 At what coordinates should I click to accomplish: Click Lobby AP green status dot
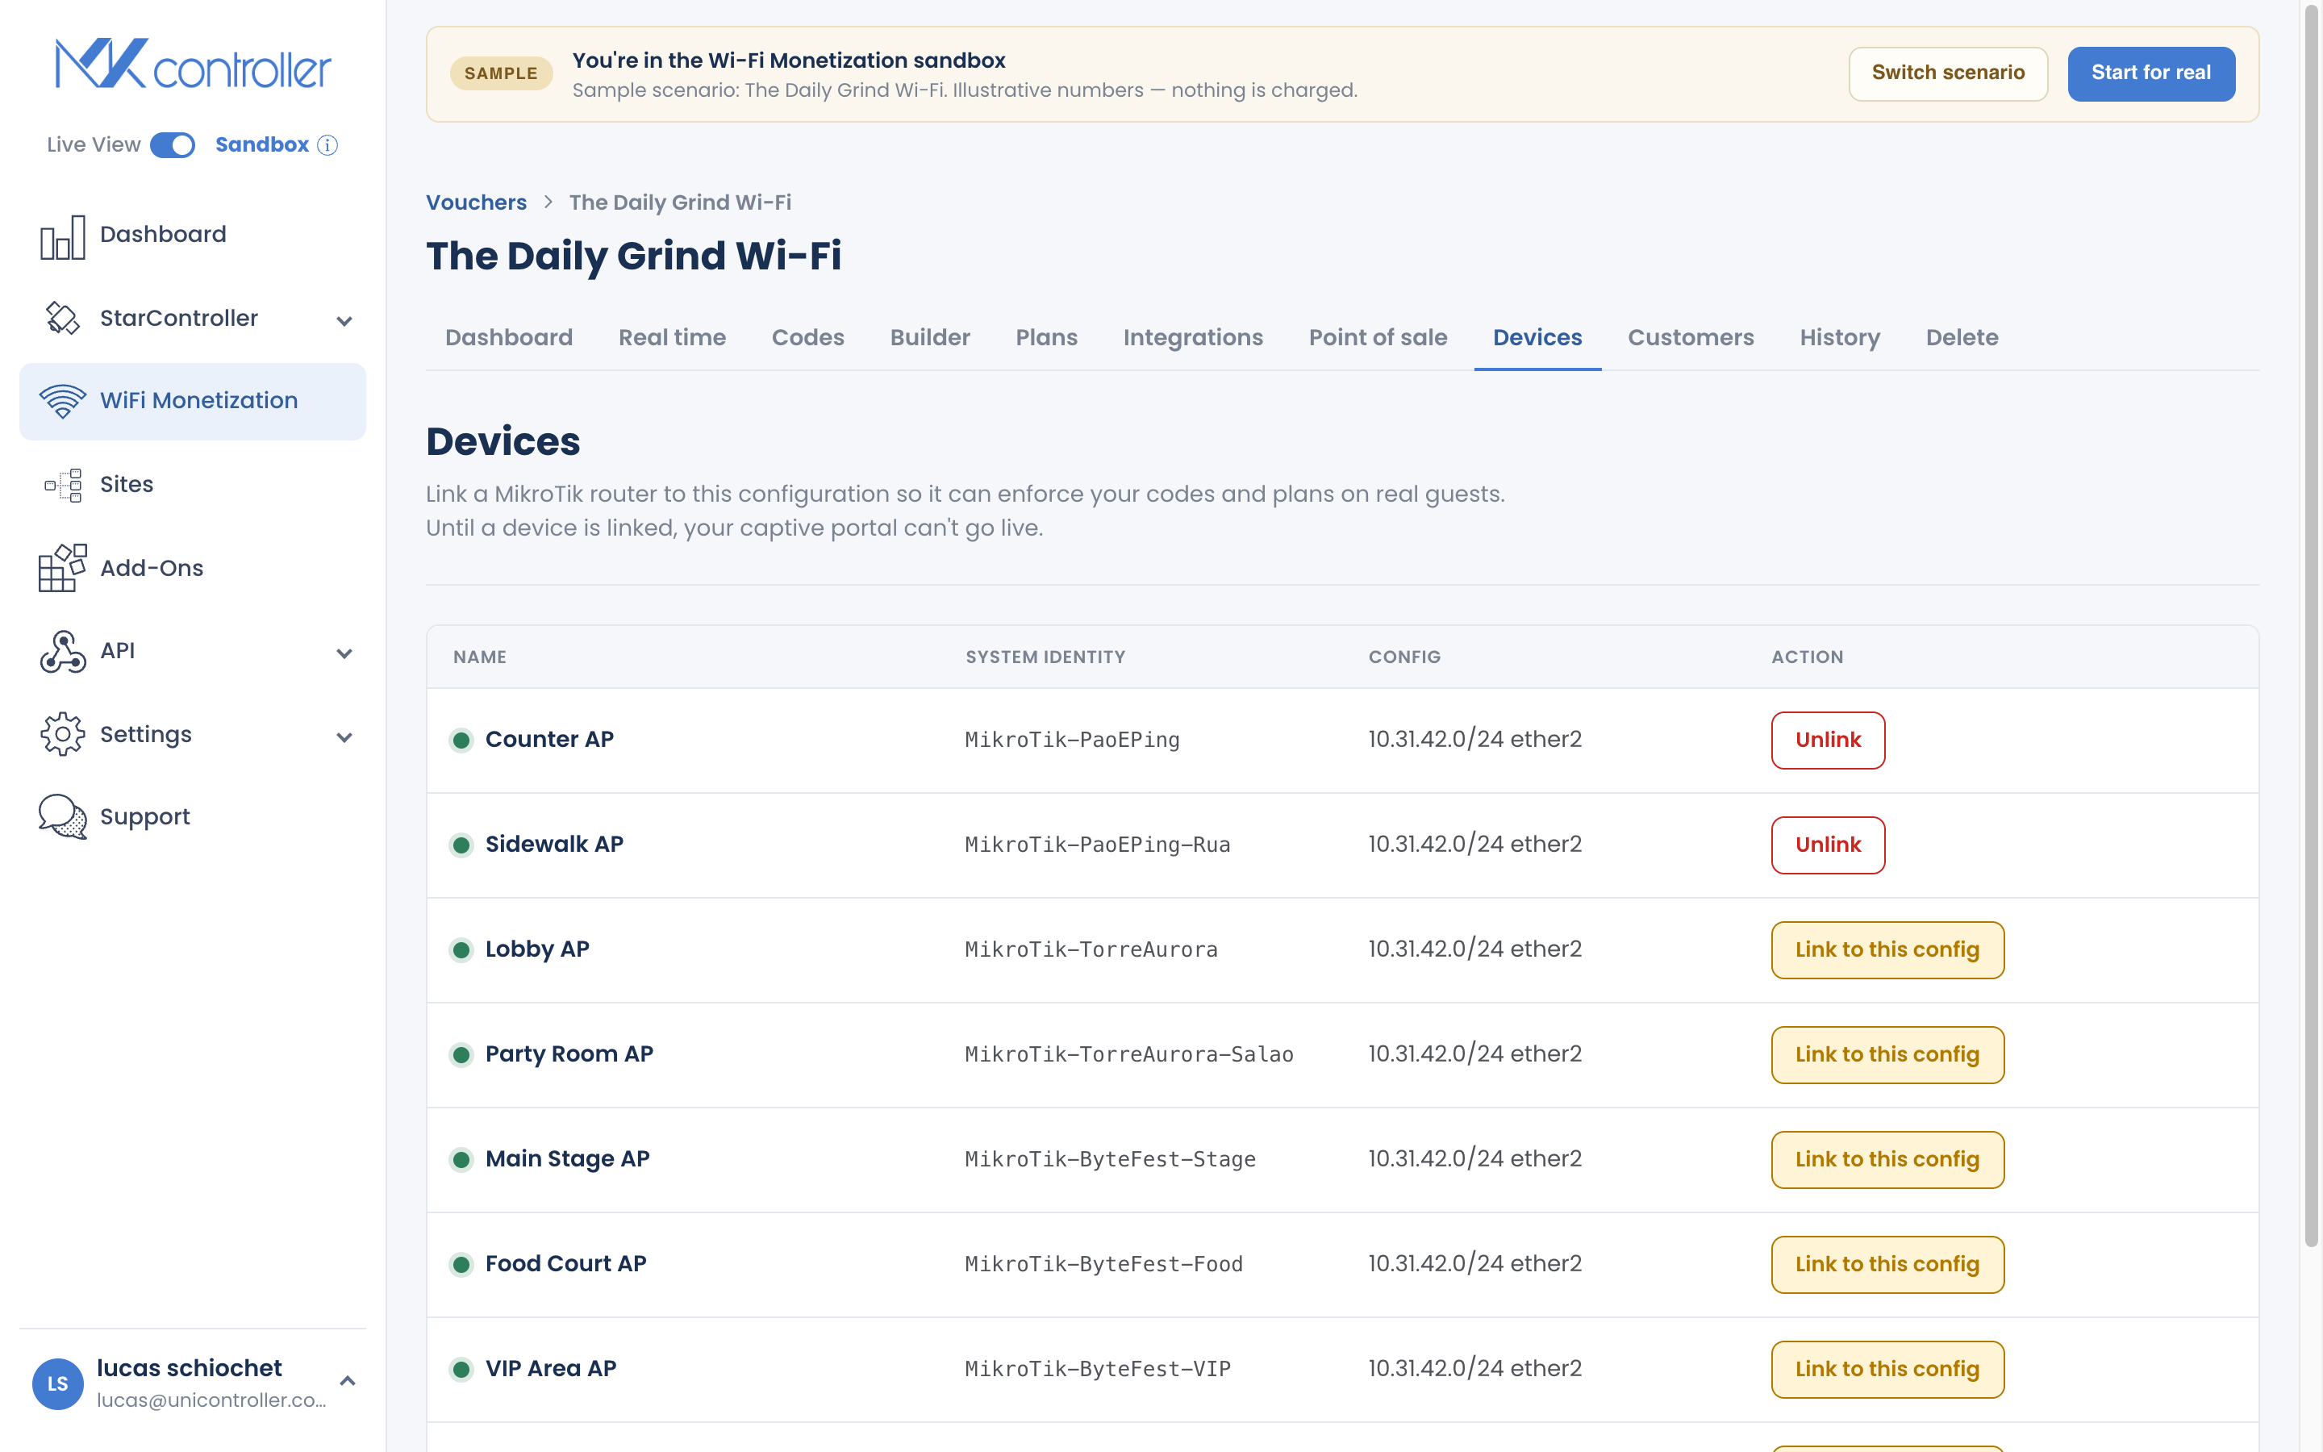tap(461, 949)
